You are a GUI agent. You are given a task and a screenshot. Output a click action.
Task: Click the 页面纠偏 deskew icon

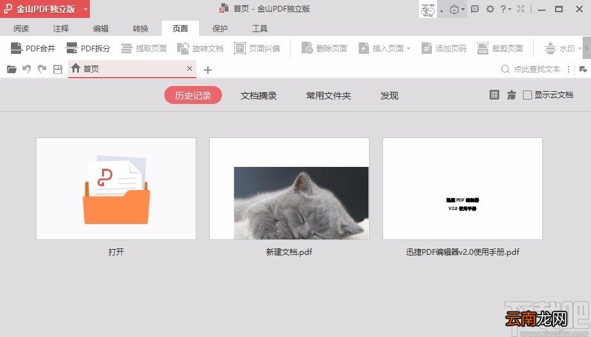(x=240, y=48)
